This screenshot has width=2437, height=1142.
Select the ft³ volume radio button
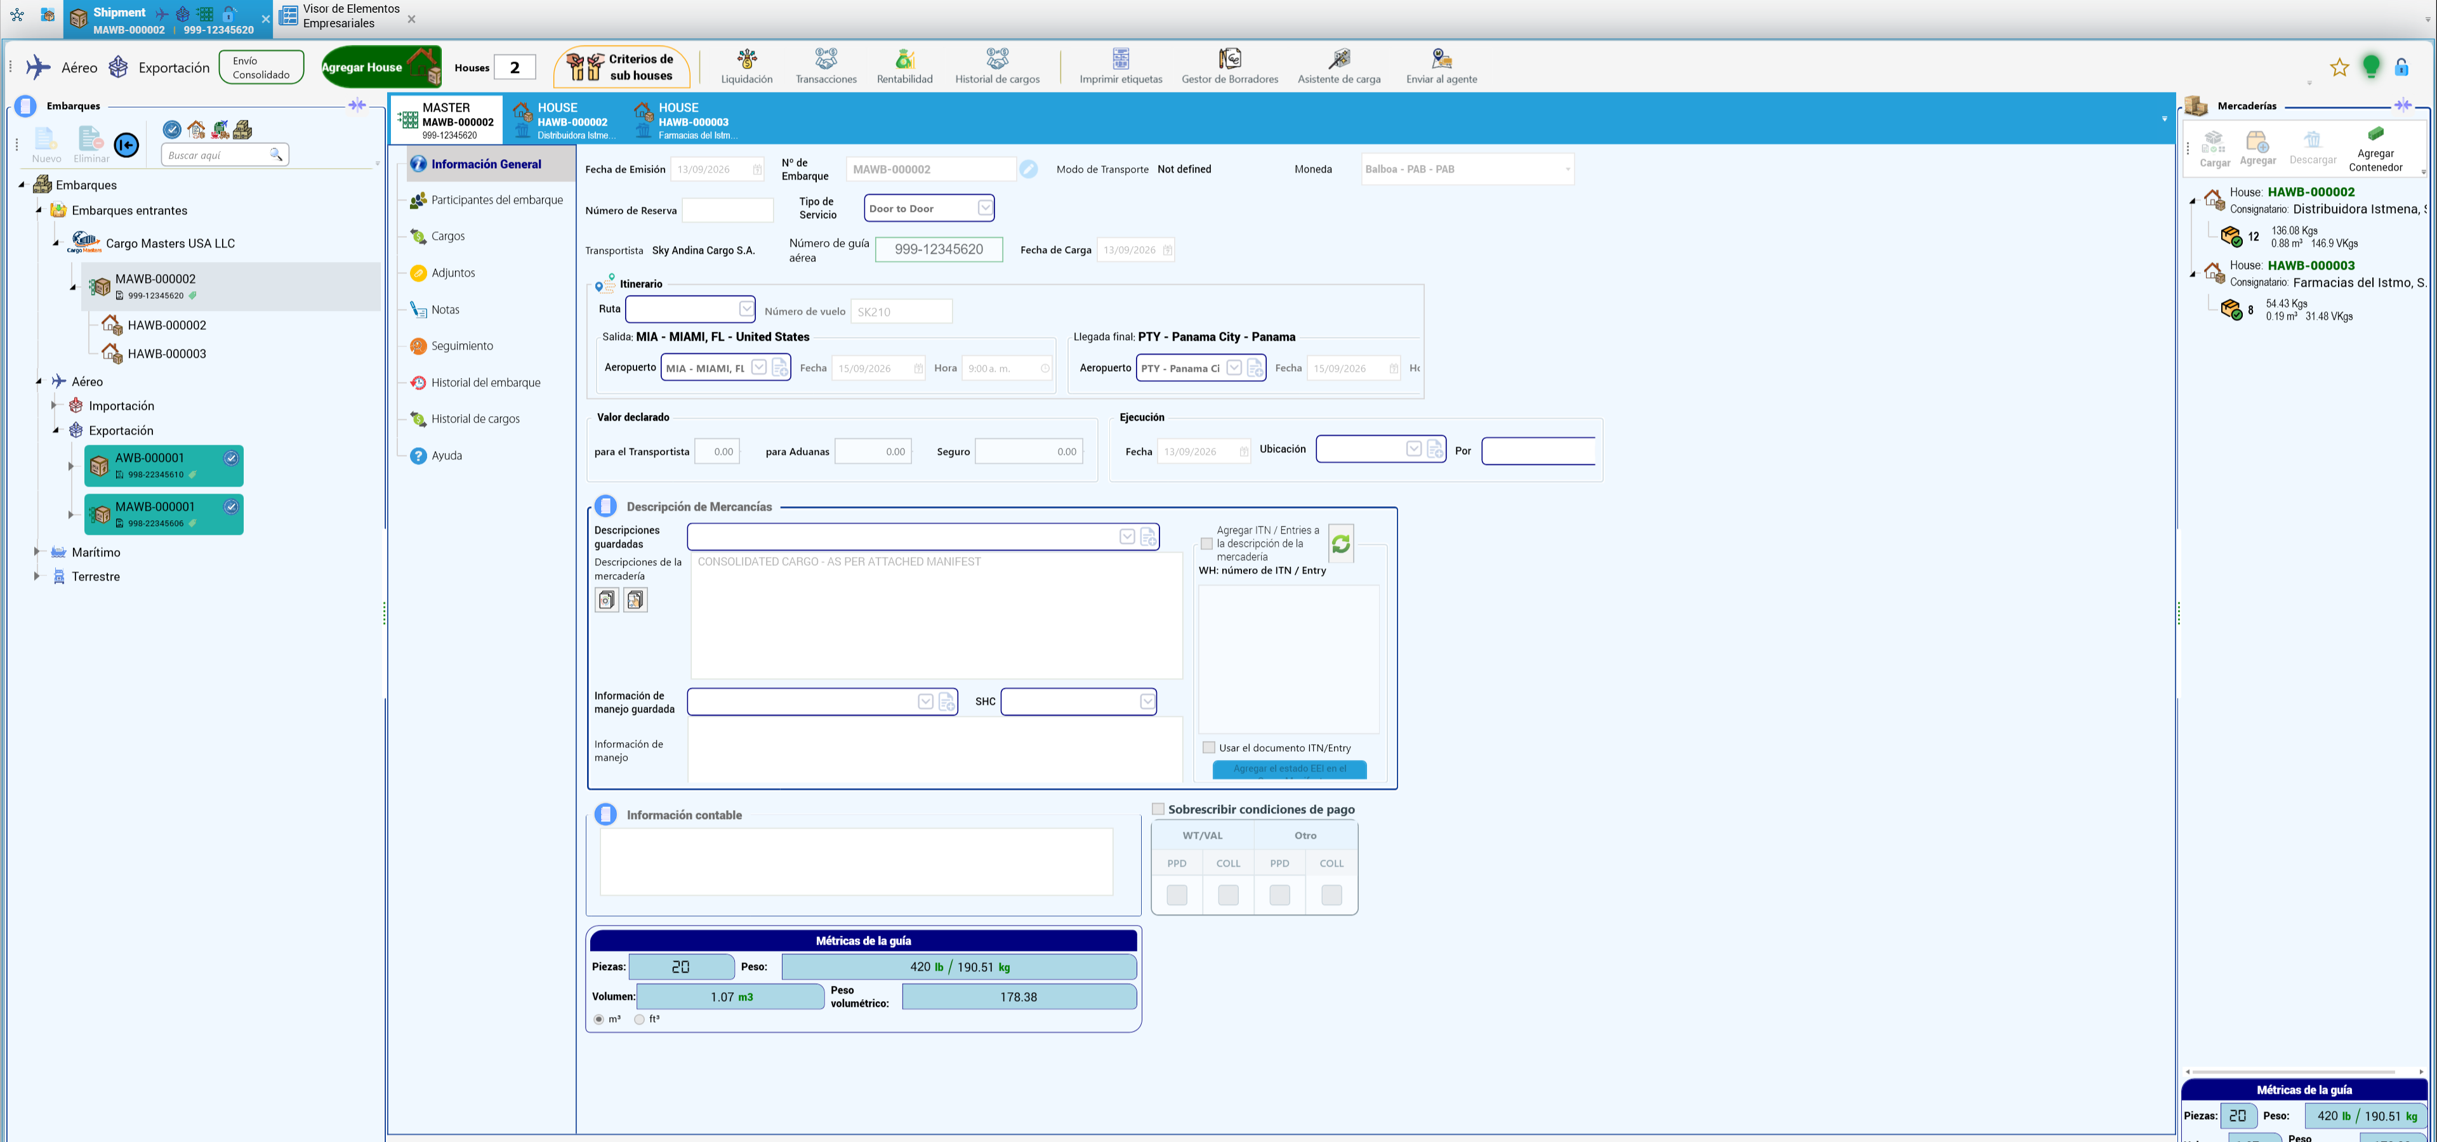[640, 1019]
